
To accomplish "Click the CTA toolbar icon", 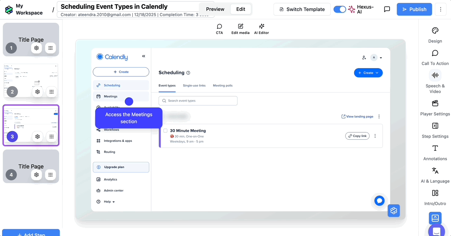I will pos(220,29).
